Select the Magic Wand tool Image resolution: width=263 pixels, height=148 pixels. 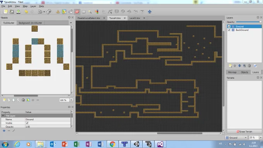click(90, 12)
